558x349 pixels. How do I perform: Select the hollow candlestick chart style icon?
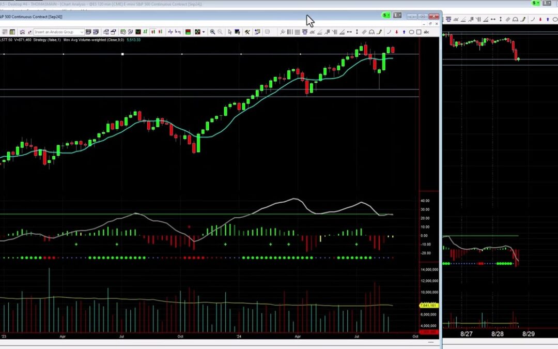(x=160, y=32)
